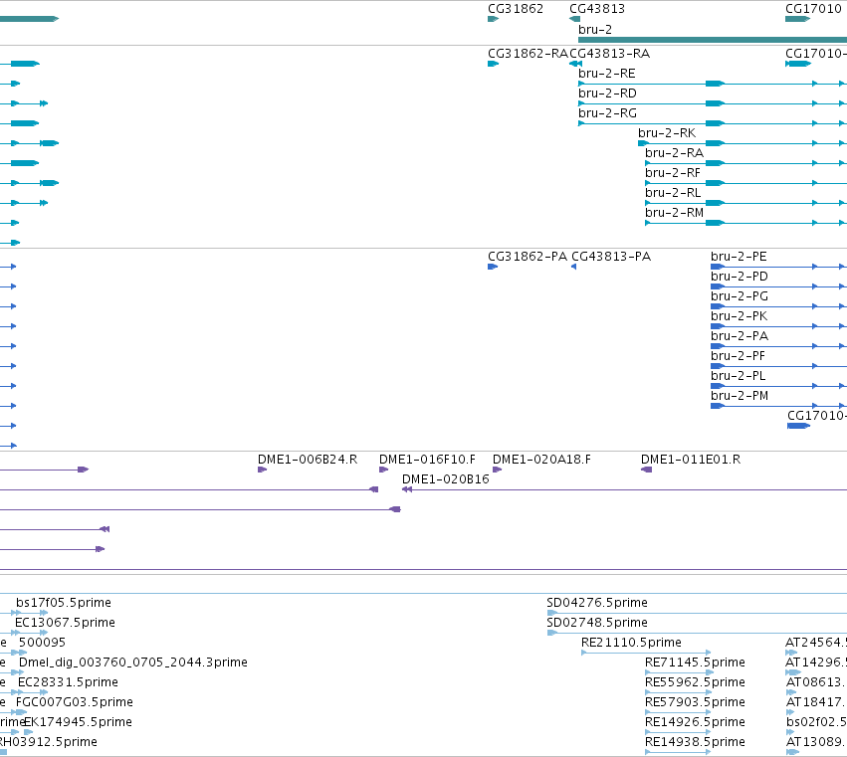
Task: Select transcript bru-2-RK
Action: (667, 133)
